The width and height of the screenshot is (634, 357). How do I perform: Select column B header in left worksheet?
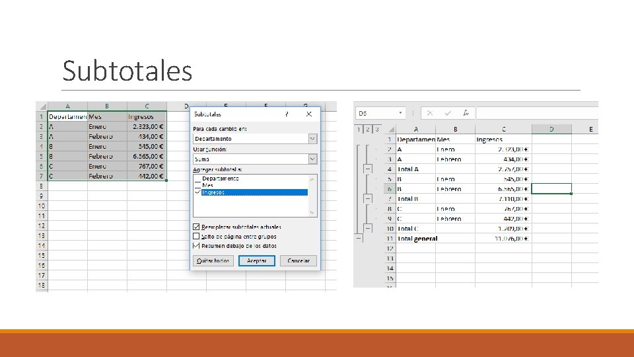point(107,106)
